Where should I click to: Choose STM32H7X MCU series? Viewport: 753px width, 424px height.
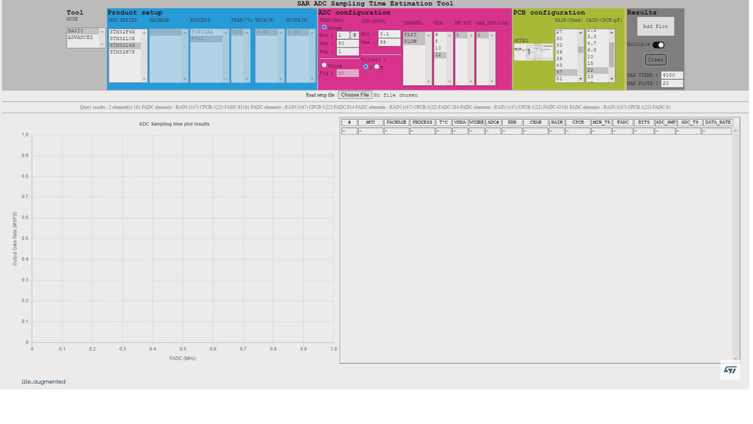pyautogui.click(x=125, y=52)
